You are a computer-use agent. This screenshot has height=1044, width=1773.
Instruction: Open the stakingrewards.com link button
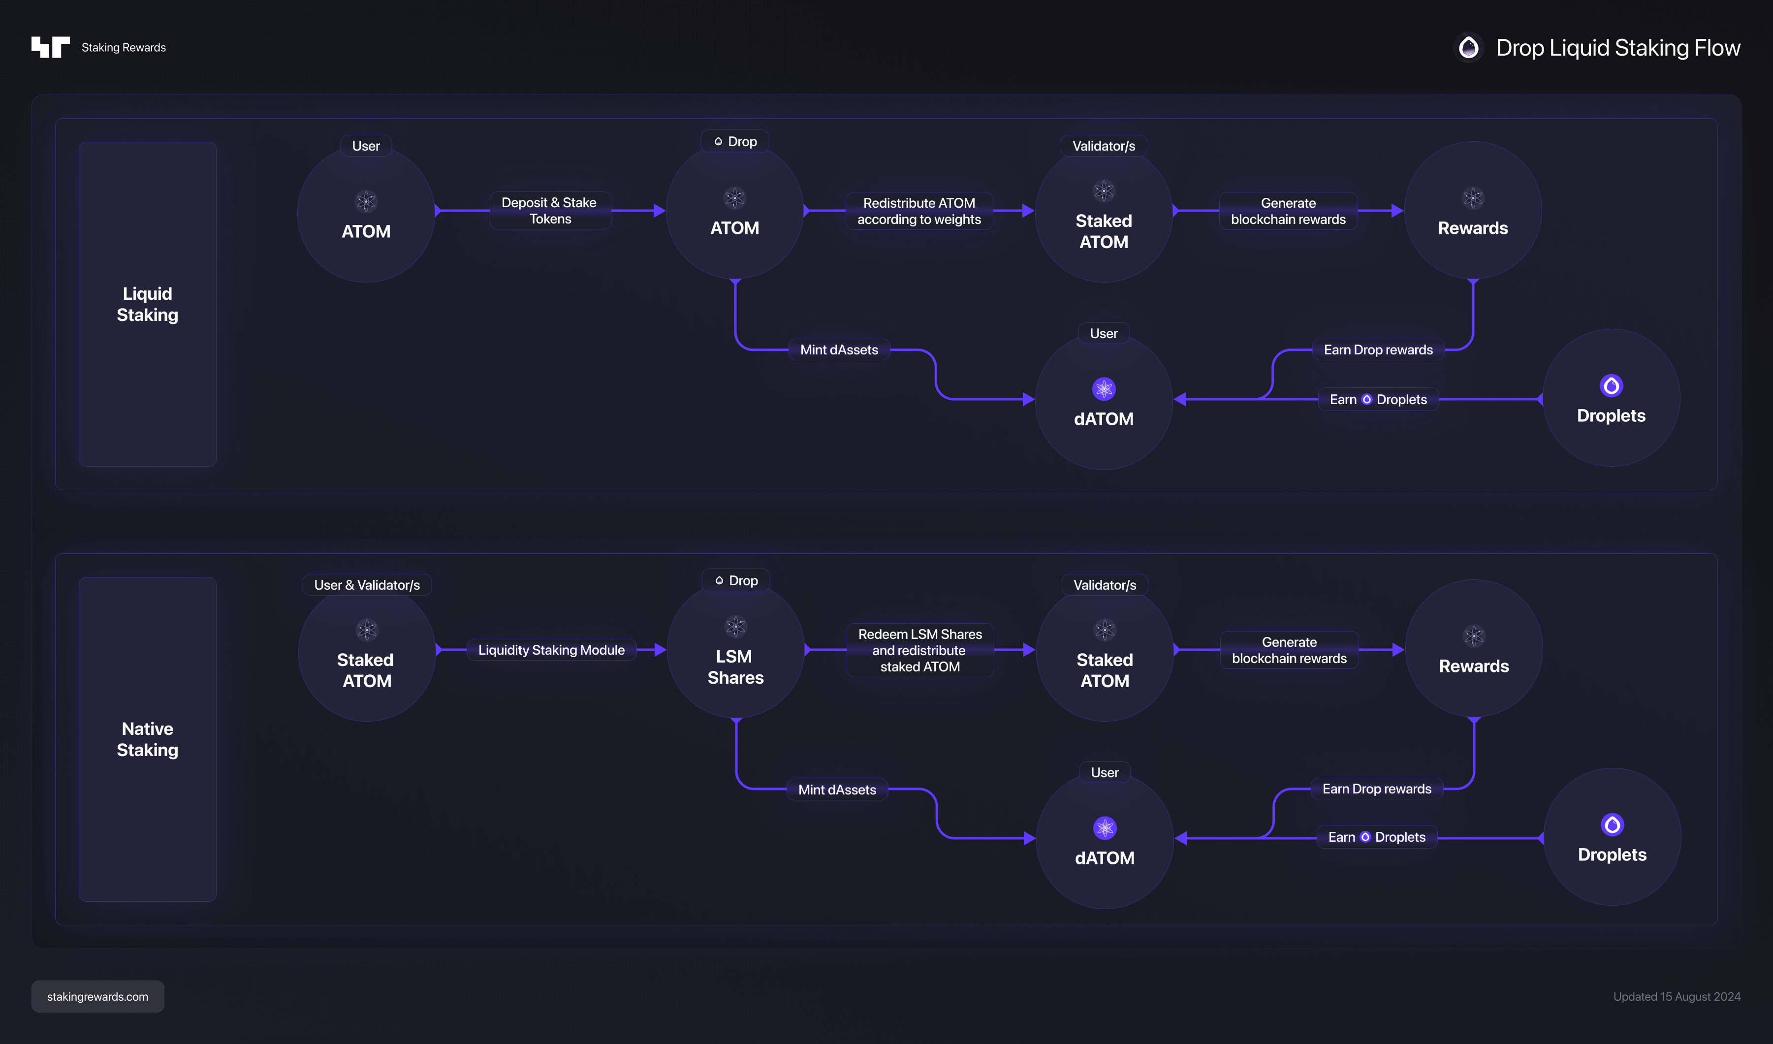(x=98, y=996)
